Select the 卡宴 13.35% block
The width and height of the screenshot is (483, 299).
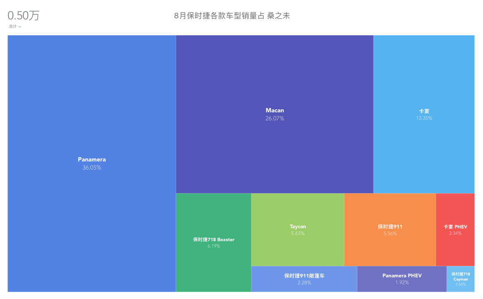[x=424, y=114]
